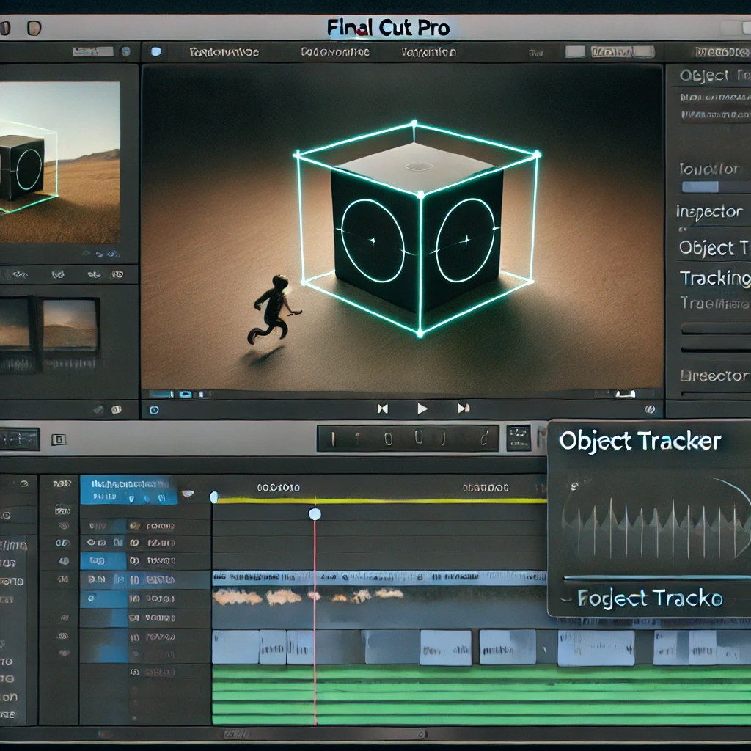Select the middle tab label above the viewer

(x=335, y=52)
